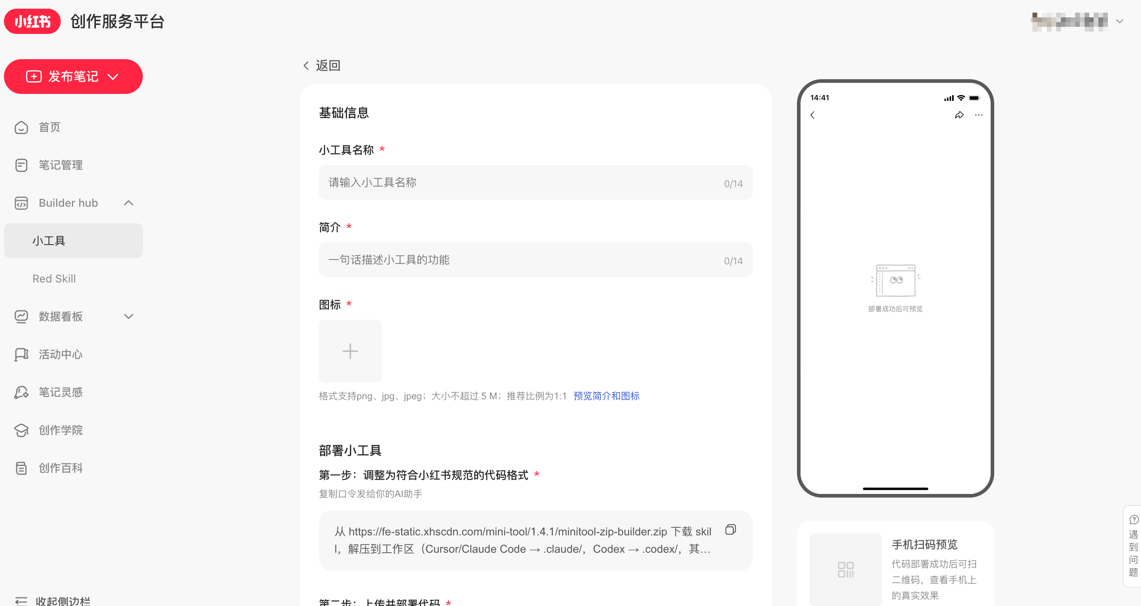The height and width of the screenshot is (606, 1141).
Task: Click the 数据看板 menu label
Action: (61, 317)
